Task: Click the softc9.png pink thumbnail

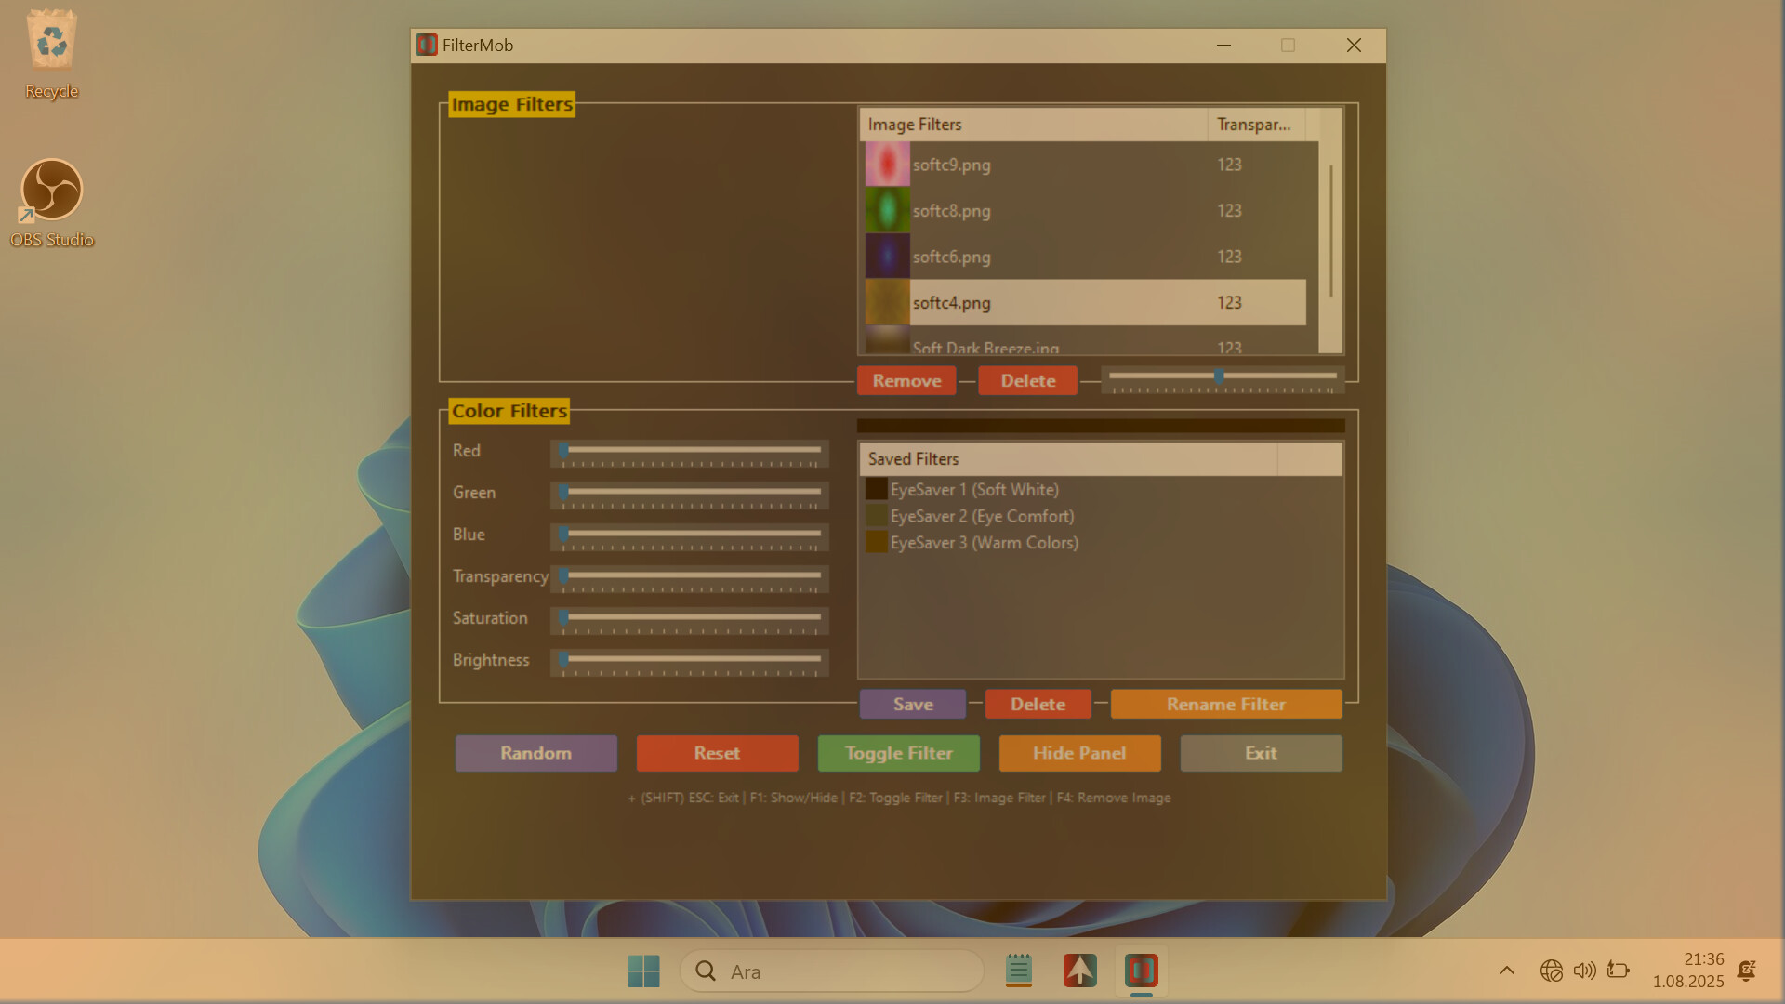Action: 887,165
